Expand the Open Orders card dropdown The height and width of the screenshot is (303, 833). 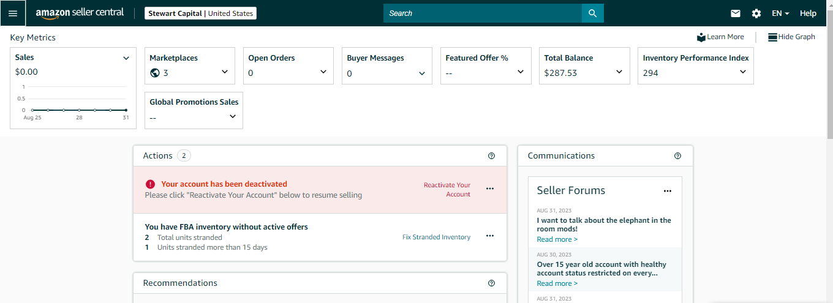(x=323, y=72)
